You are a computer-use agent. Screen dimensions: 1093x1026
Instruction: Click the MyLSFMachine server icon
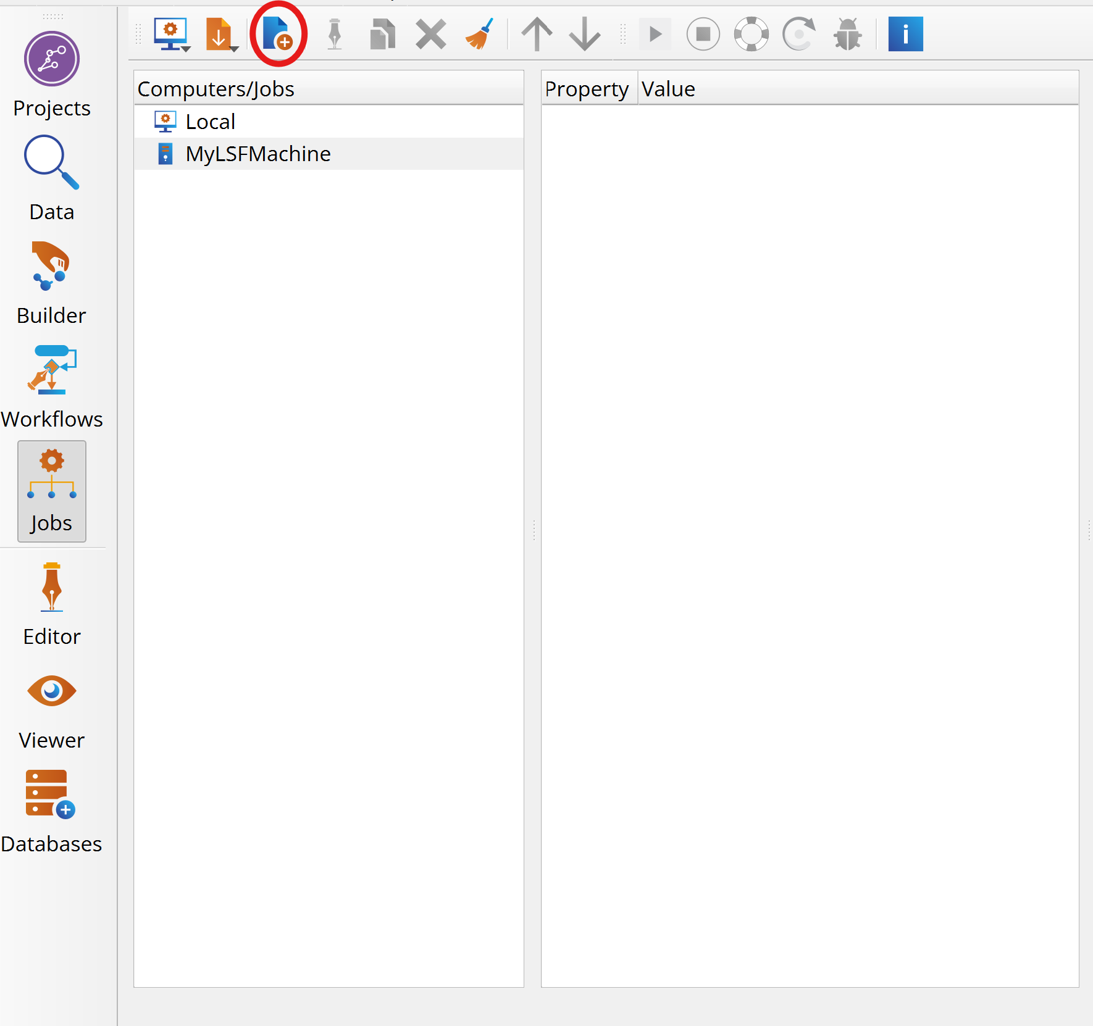tap(165, 154)
